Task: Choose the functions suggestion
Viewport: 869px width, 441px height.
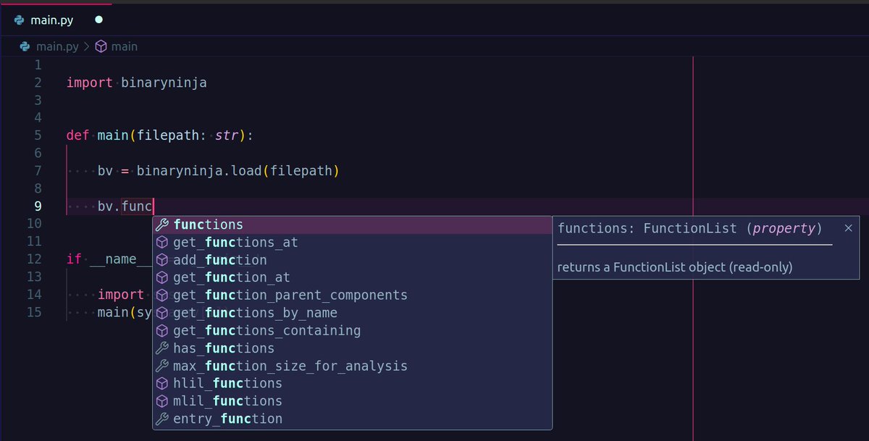Action: point(352,225)
